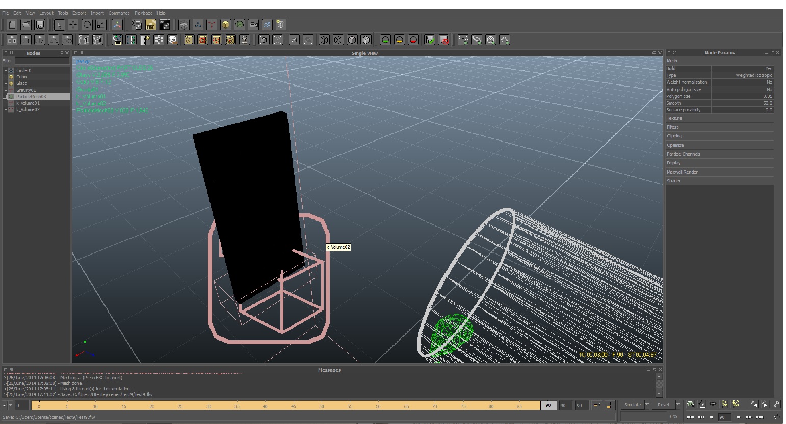The image size is (786, 424).
Task: Expand the Filters section in Node Params
Action: pyautogui.click(x=719, y=127)
